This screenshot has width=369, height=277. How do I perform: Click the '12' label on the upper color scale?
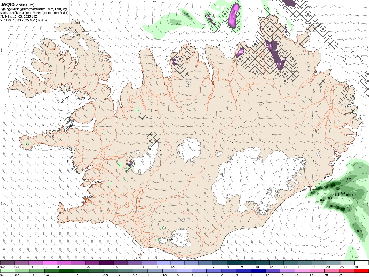[271, 267]
